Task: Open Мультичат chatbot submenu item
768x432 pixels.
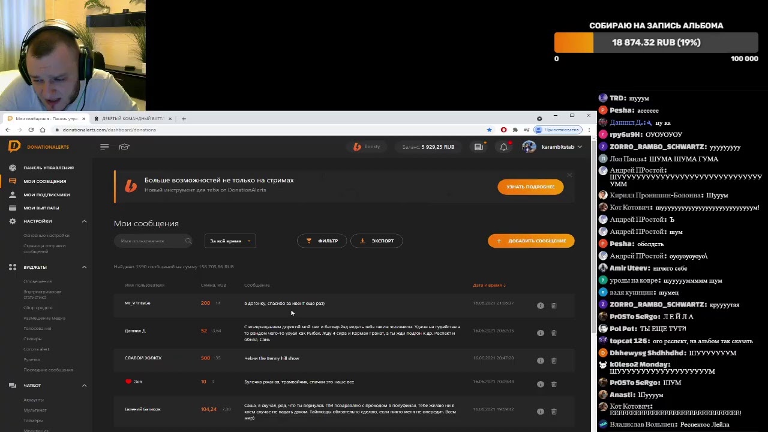Action: pyautogui.click(x=35, y=410)
